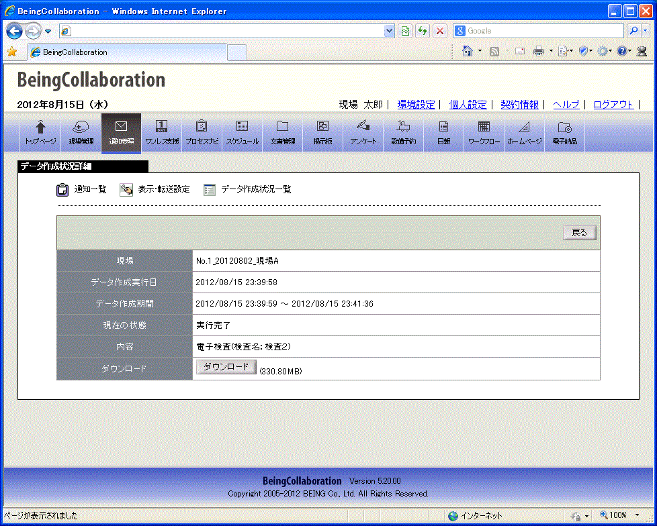Open the Help question mark dropdown
The height and width of the screenshot is (526, 657).
(624, 52)
